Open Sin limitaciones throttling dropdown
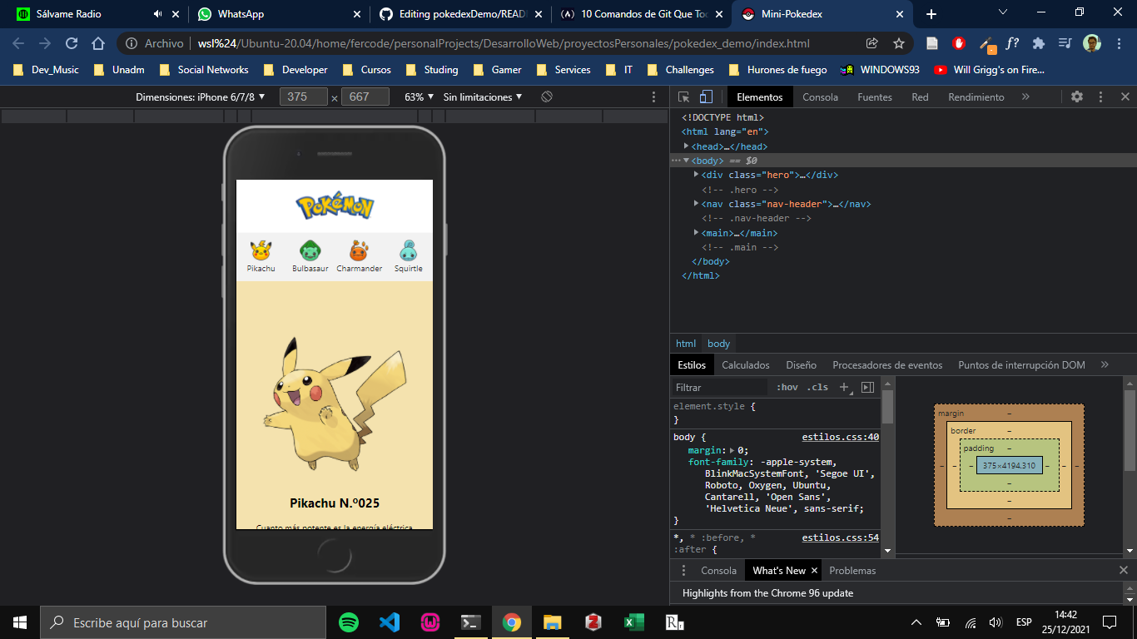This screenshot has width=1137, height=639. 483,97
